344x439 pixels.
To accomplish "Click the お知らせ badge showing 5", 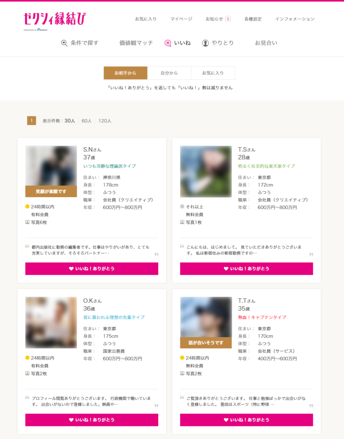I will [228, 19].
